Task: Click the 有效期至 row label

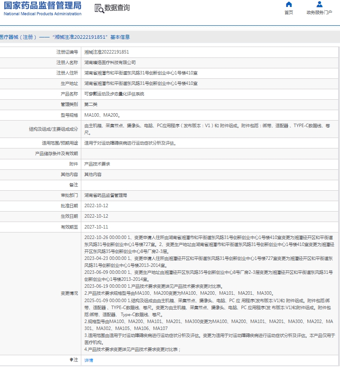Action: [x=69, y=227]
